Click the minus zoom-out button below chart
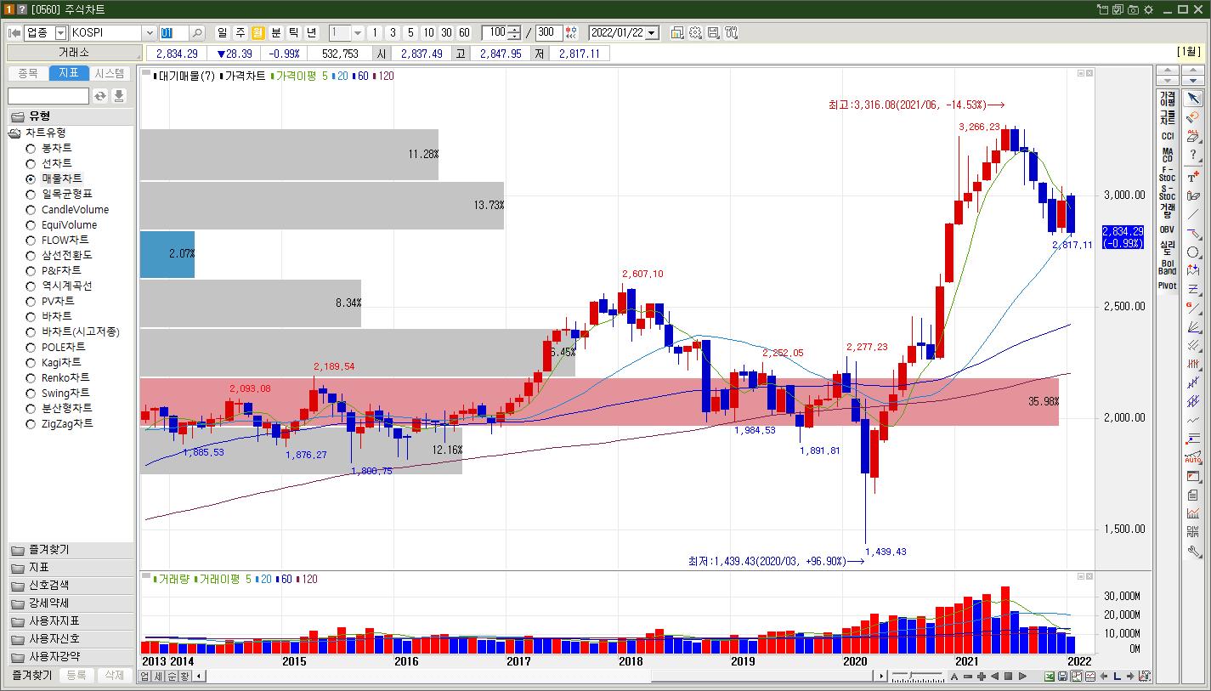Image resolution: width=1211 pixels, height=691 pixels. pos(968,677)
